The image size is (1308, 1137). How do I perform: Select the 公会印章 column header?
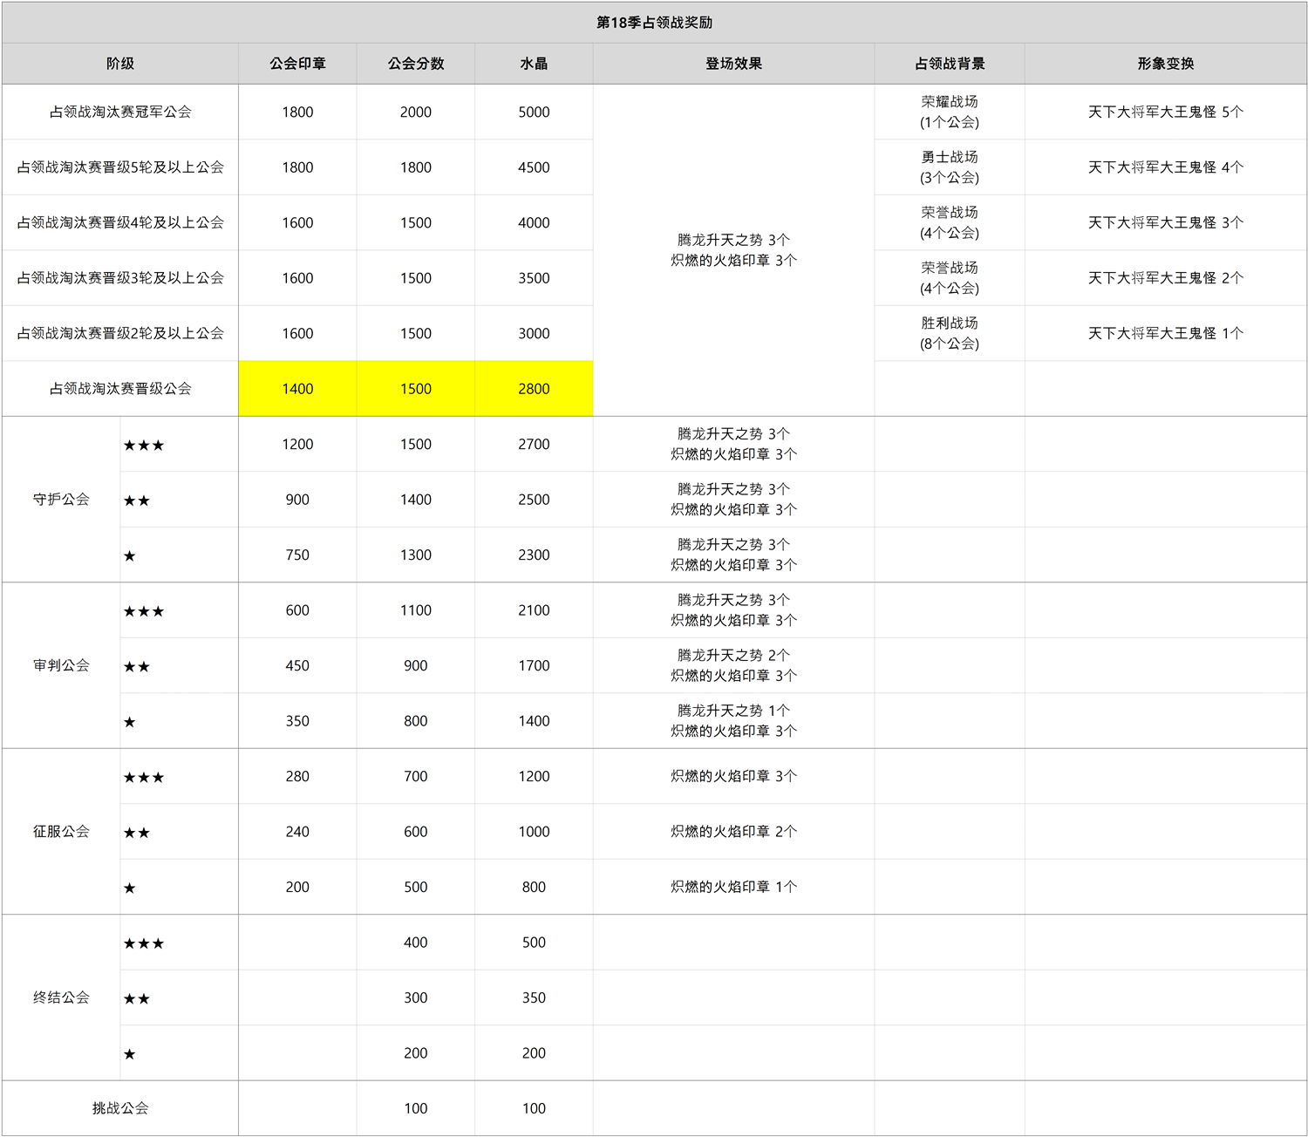tap(297, 64)
